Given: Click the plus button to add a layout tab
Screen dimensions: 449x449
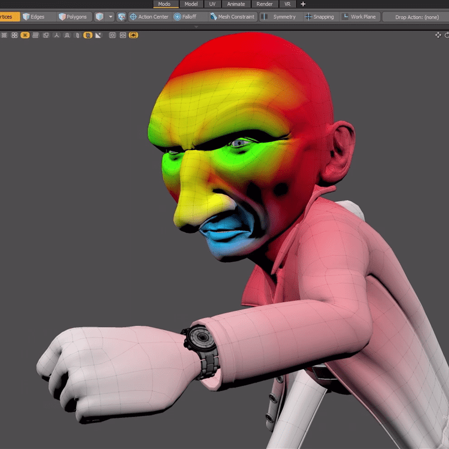Looking at the screenshot, I should (303, 4).
